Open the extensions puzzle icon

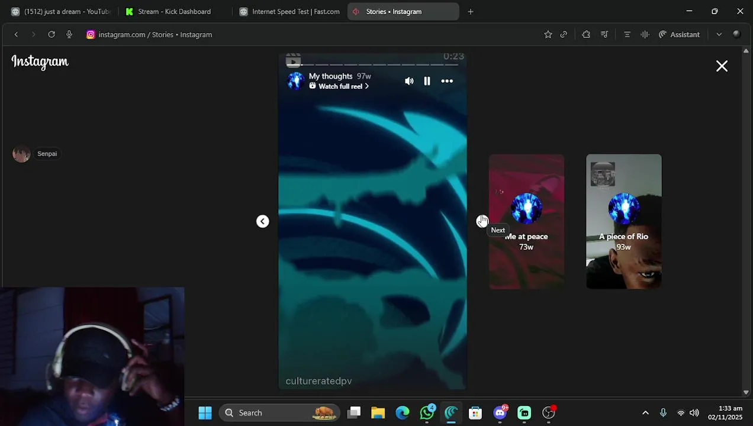[x=586, y=34]
